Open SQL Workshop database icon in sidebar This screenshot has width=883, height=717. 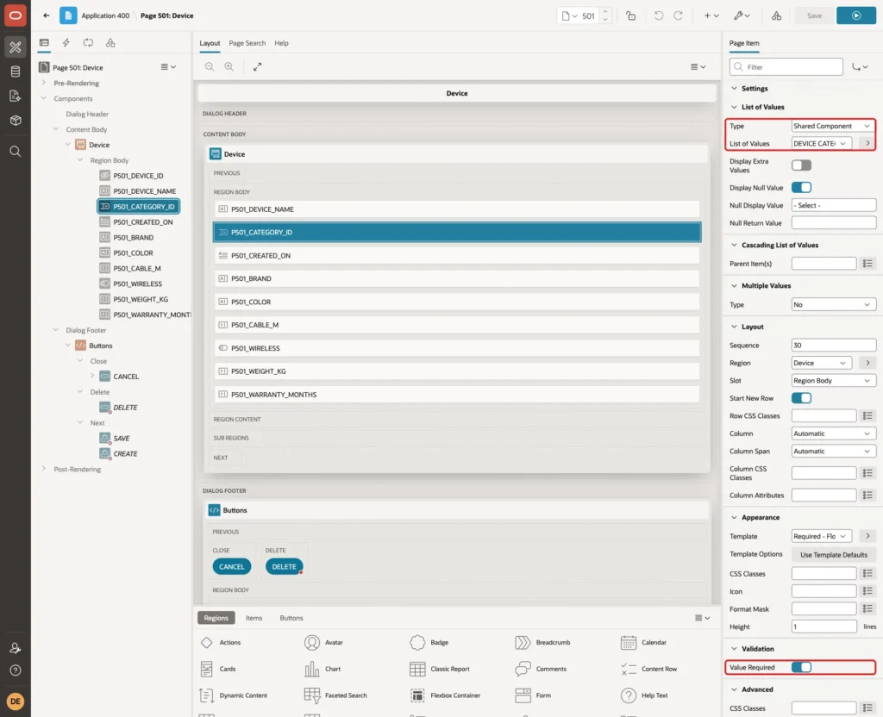point(16,72)
